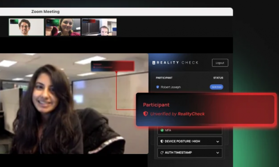
Task: Click the small red label above the video
Action: (x=113, y=66)
